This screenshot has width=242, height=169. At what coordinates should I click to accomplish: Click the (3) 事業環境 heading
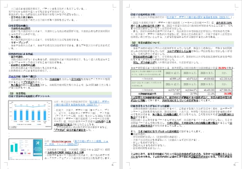point(18,93)
